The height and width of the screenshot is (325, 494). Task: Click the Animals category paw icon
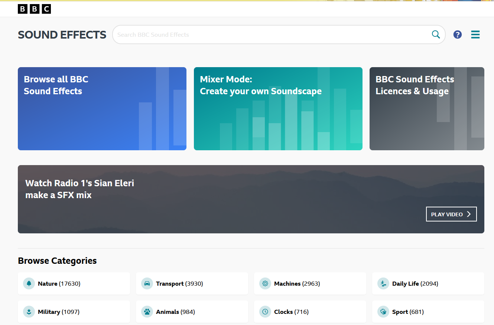click(147, 312)
